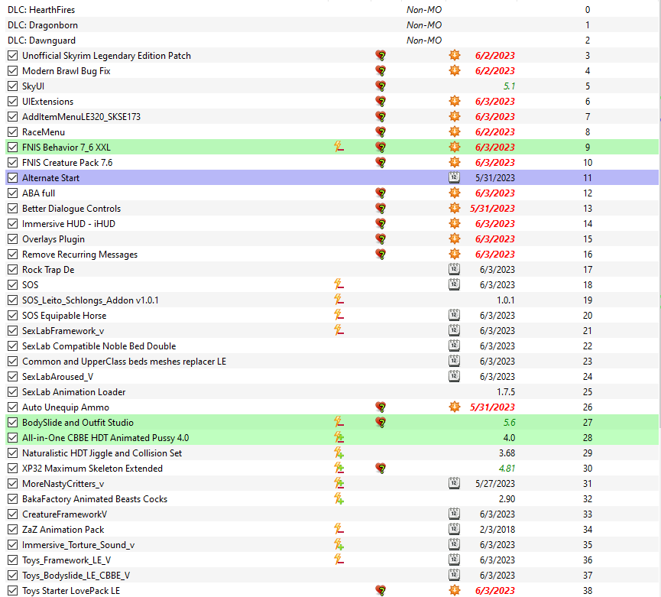Click the lightning conflict icon on SOS_Leito_Schlongs_Addon row
This screenshot has width=661, height=597.
click(x=339, y=300)
